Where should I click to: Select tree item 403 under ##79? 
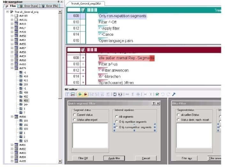point(26,100)
